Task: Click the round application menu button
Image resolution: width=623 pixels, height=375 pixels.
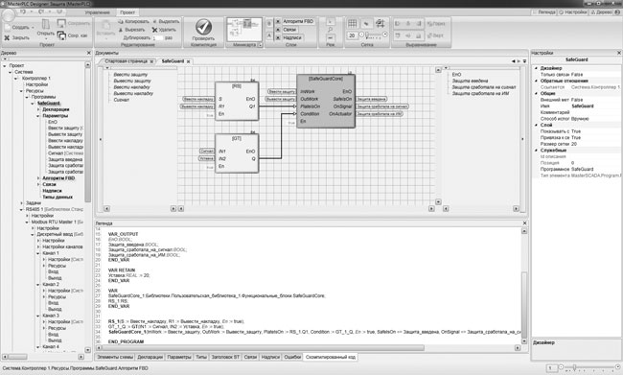Action: pyautogui.click(x=8, y=15)
